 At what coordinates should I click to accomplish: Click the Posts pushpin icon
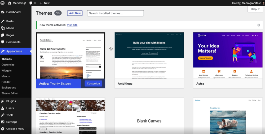click(3, 21)
